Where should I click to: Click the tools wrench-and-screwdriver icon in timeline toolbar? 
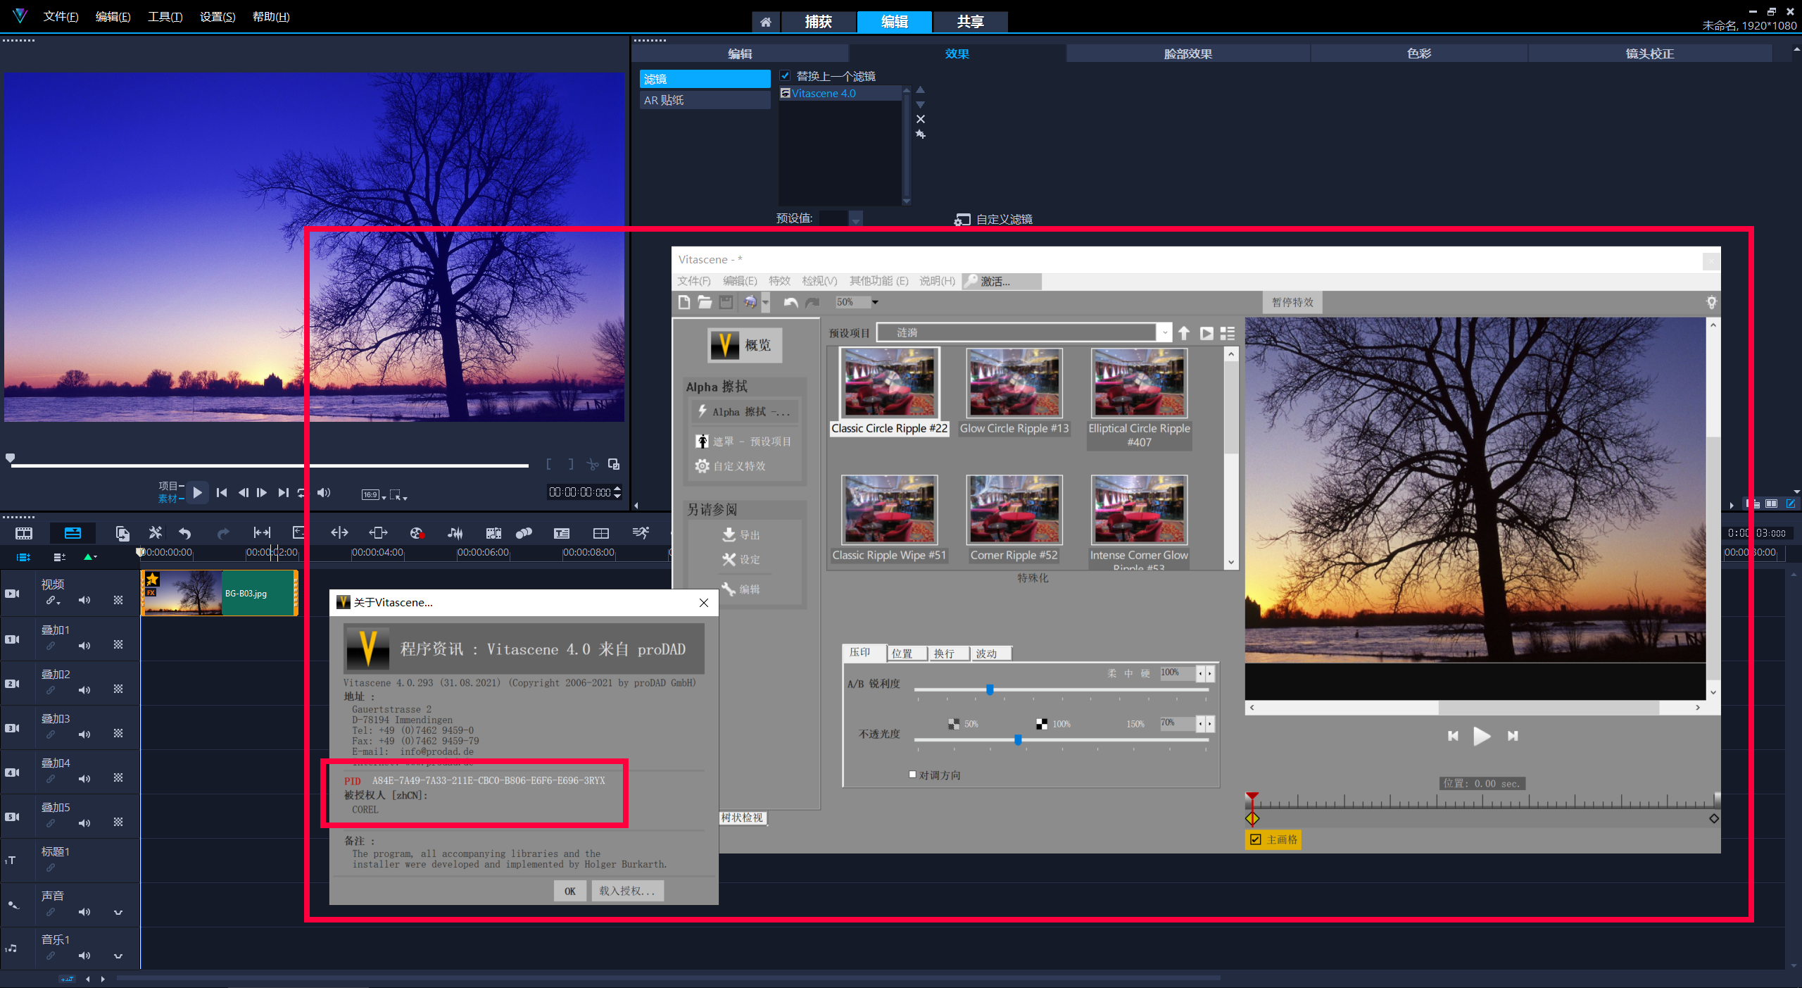point(155,533)
